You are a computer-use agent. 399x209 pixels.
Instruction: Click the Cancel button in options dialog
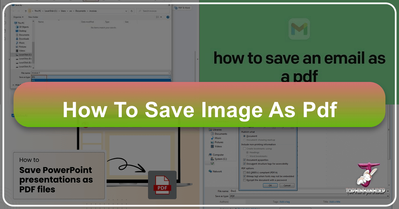click(287, 185)
